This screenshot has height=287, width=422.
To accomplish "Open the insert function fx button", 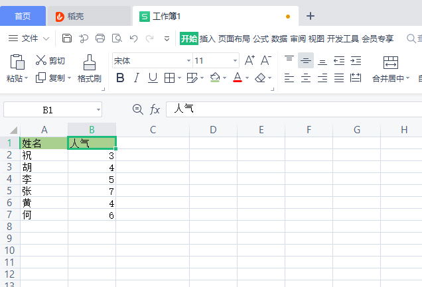I will coord(155,109).
